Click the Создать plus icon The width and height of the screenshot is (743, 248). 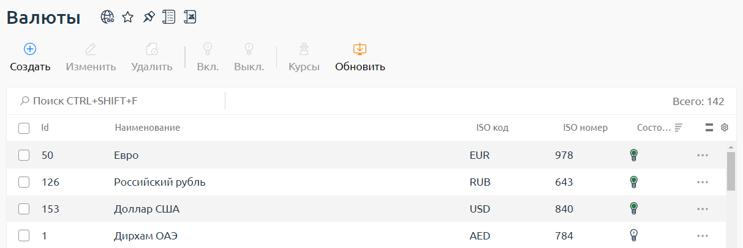click(x=30, y=49)
